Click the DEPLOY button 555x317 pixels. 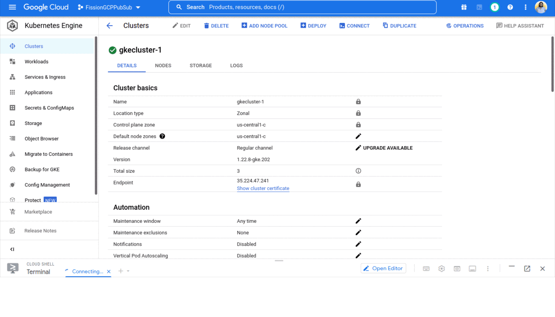coord(313,26)
